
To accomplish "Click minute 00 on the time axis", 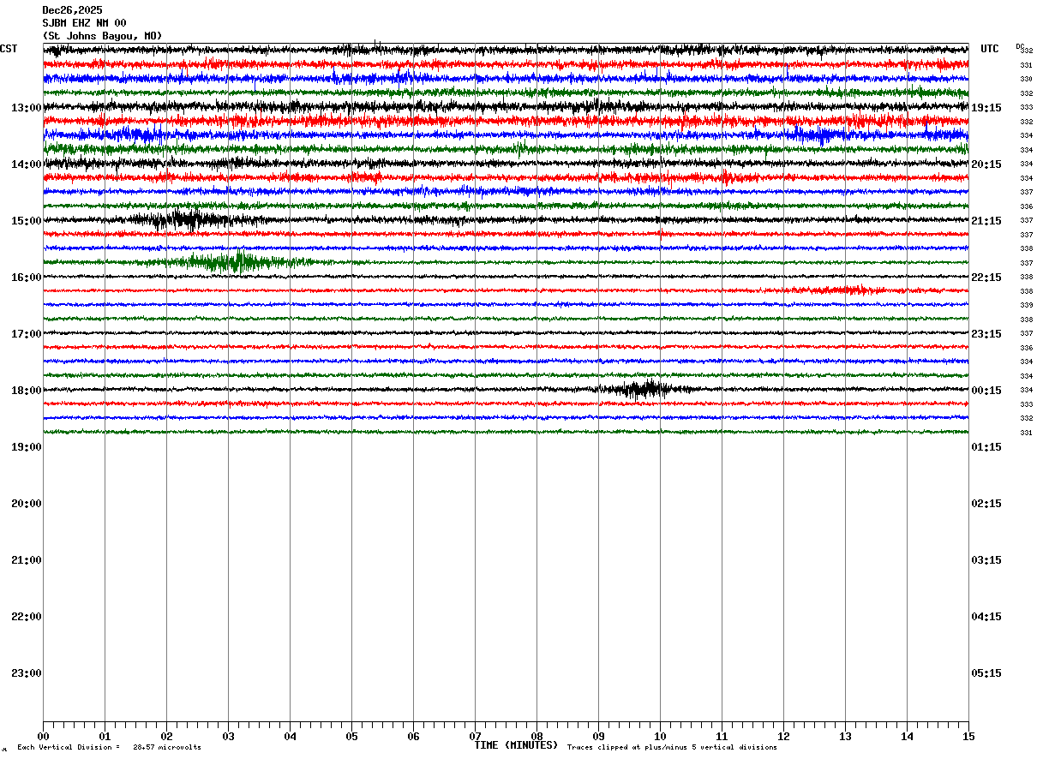I will tap(43, 736).
